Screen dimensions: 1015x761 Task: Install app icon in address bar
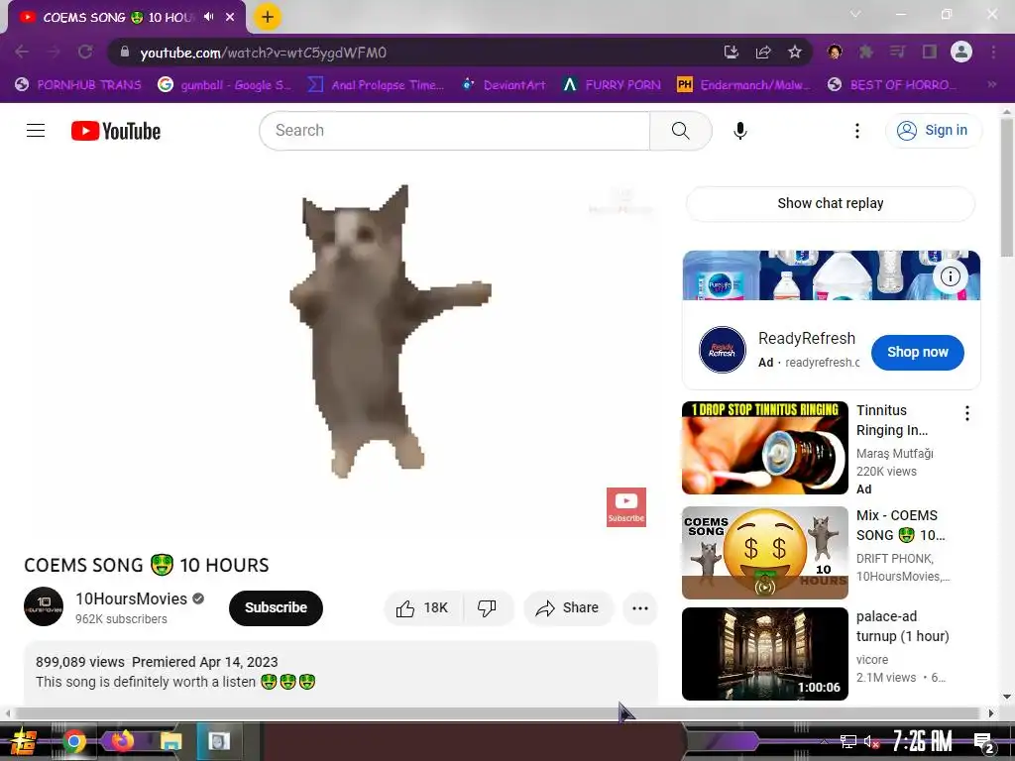tap(732, 53)
